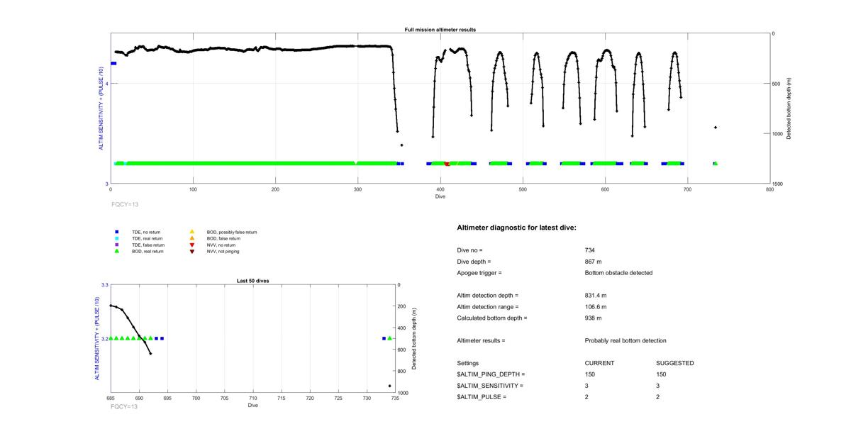Select the 'BOD, possibly false return' legend label
The height and width of the screenshot is (441, 851).
(232, 232)
